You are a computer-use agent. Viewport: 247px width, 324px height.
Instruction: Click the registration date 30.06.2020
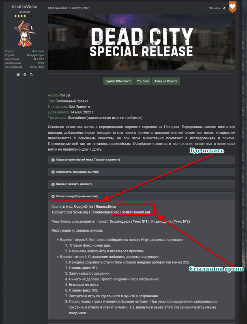click(x=37, y=67)
